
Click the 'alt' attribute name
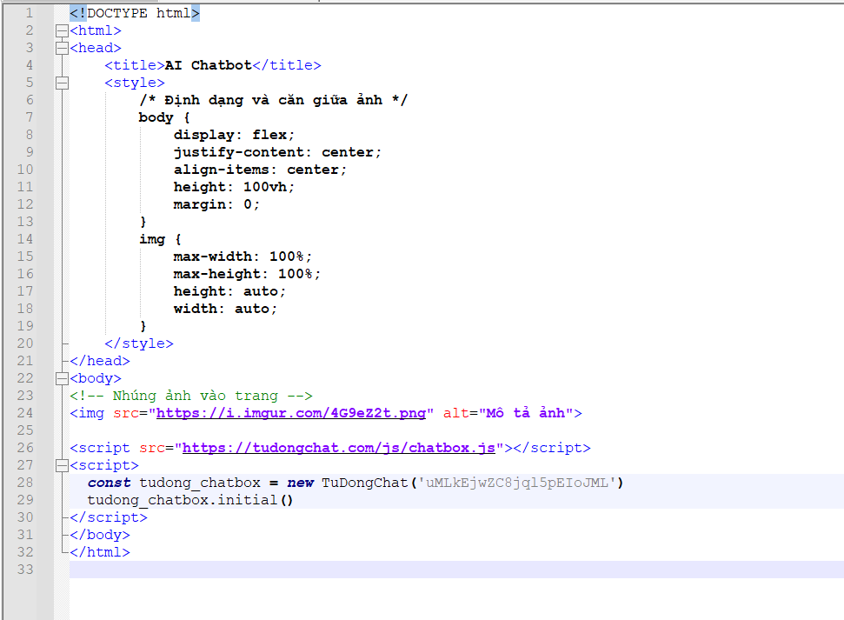pos(456,413)
